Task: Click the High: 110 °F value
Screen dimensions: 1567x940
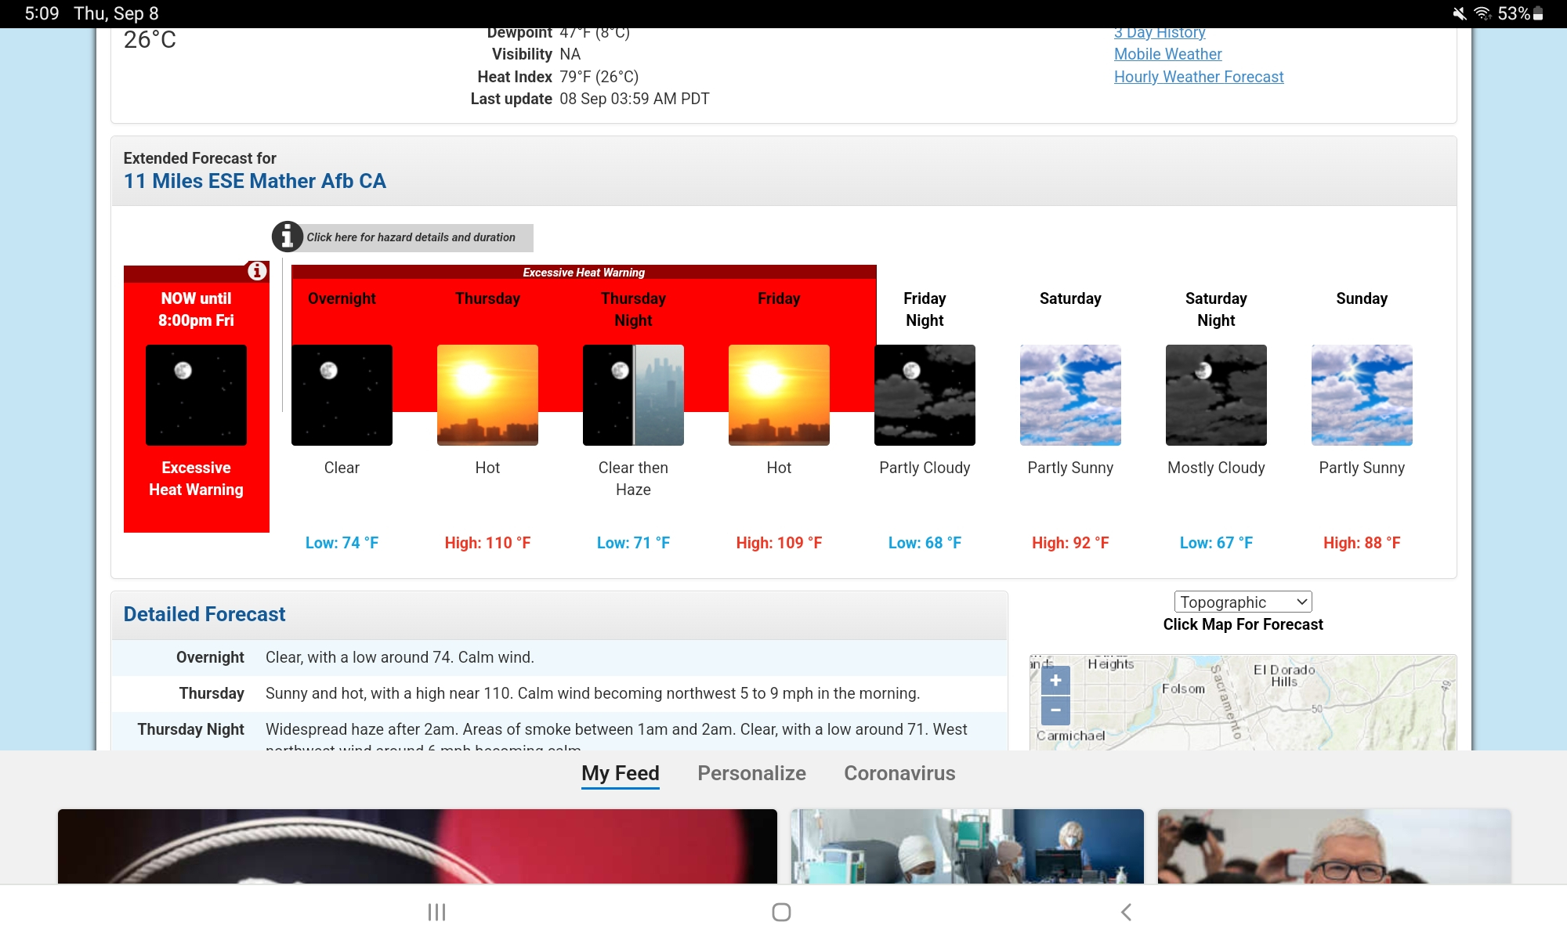Action: click(x=487, y=543)
